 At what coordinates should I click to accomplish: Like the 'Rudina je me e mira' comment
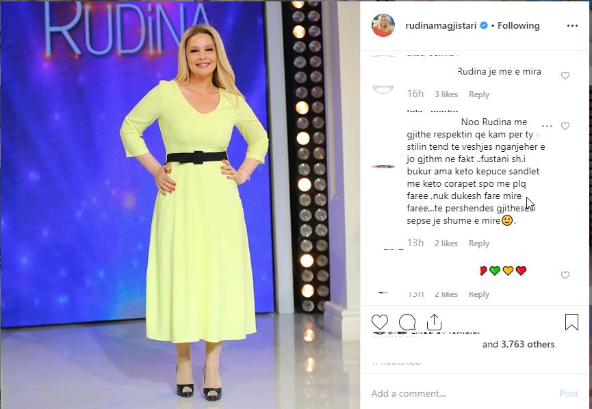[565, 75]
